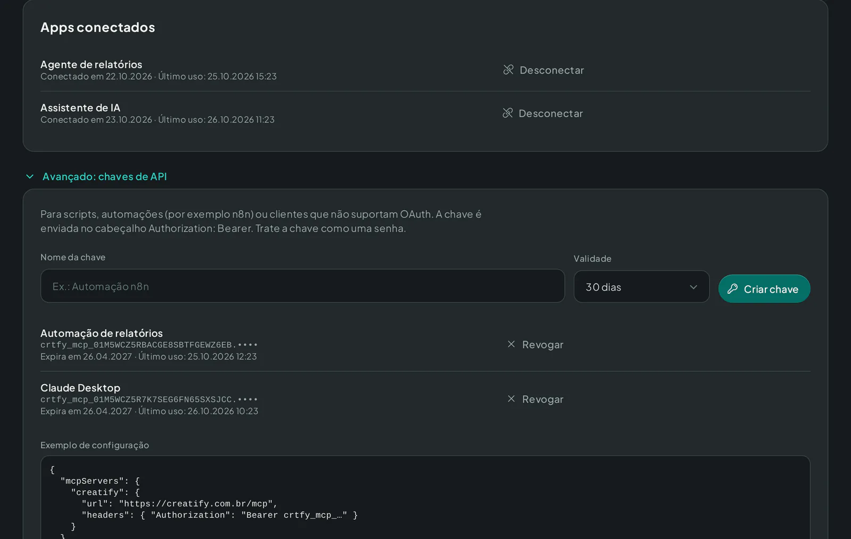Click the "url": "https://creatify.com.br/mcp" line

pyautogui.click(x=180, y=503)
